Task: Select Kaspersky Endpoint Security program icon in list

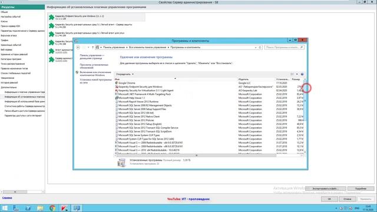Action: click(x=117, y=87)
